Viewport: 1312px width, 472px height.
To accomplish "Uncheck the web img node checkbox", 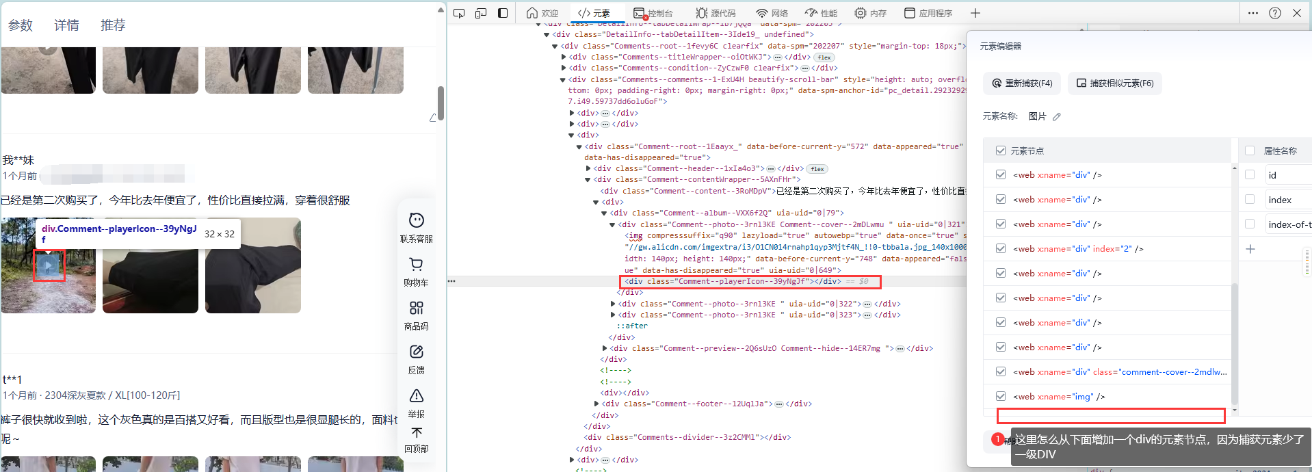I will (1001, 397).
